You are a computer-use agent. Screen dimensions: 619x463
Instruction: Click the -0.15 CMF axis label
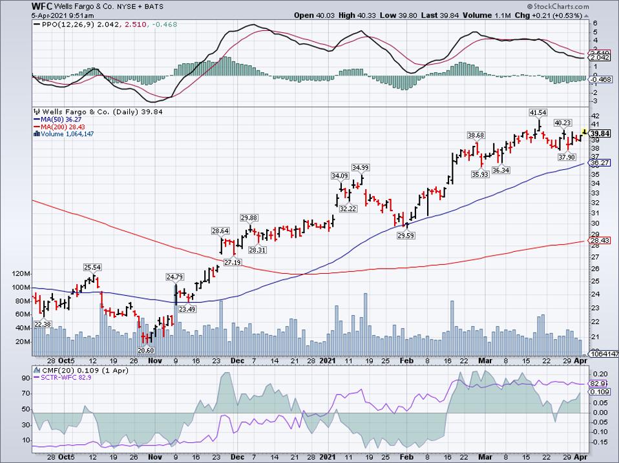pos(599,442)
